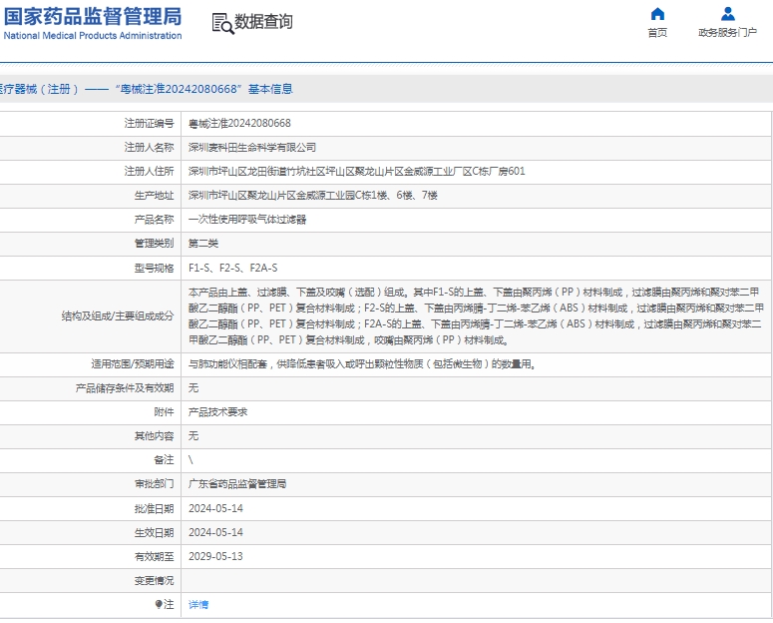This screenshot has width=773, height=623.
Task: Click the 产品名称 row label
Action: point(154,220)
